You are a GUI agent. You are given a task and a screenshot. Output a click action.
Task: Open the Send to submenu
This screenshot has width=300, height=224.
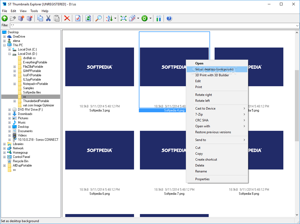(217, 140)
